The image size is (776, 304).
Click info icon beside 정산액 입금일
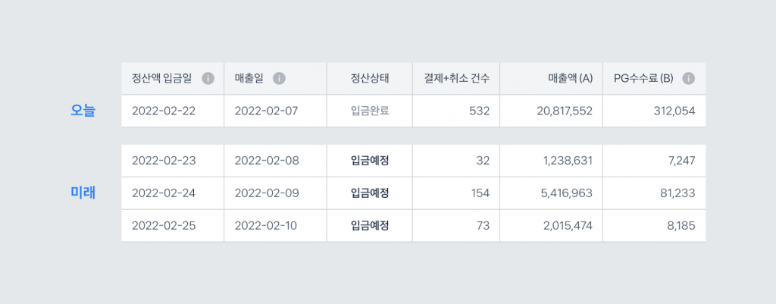[208, 78]
